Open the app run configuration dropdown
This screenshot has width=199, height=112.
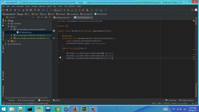point(58,10)
